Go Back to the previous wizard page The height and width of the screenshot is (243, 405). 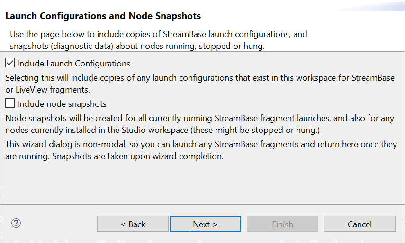133,224
